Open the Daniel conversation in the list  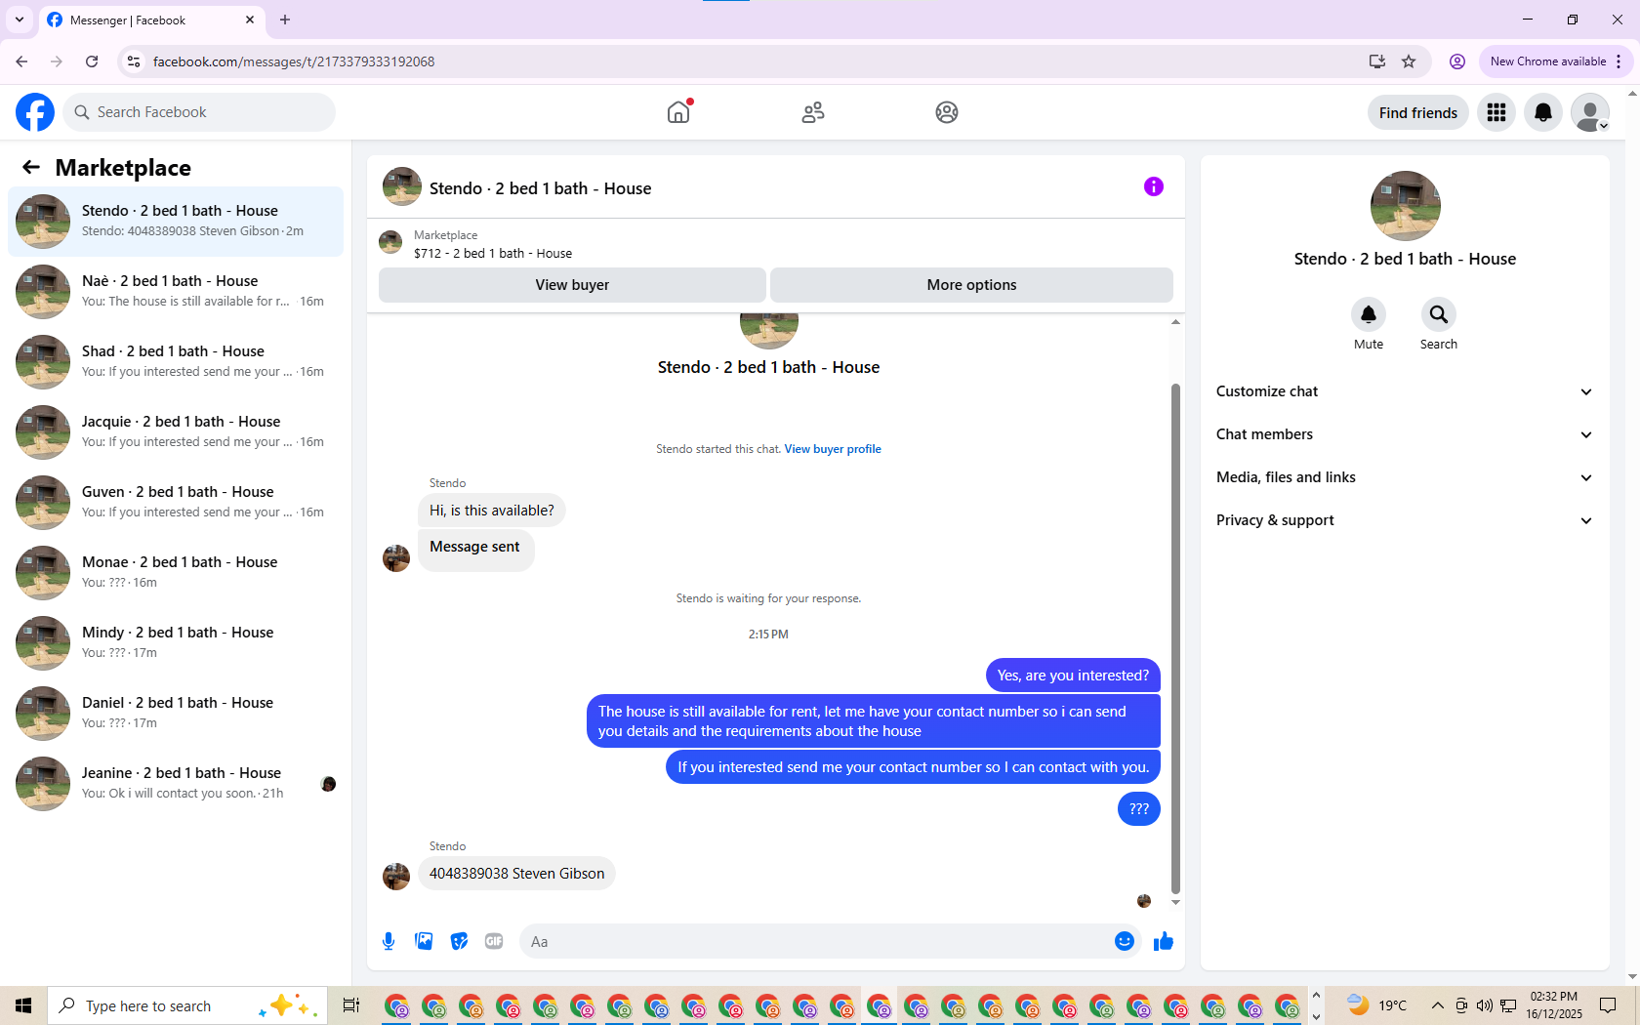click(176, 714)
